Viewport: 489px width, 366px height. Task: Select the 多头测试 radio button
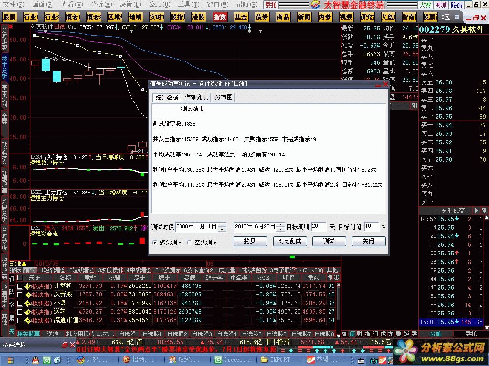click(x=155, y=243)
